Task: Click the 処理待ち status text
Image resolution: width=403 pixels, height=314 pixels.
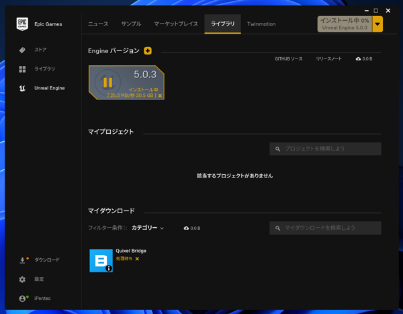Action: click(124, 259)
